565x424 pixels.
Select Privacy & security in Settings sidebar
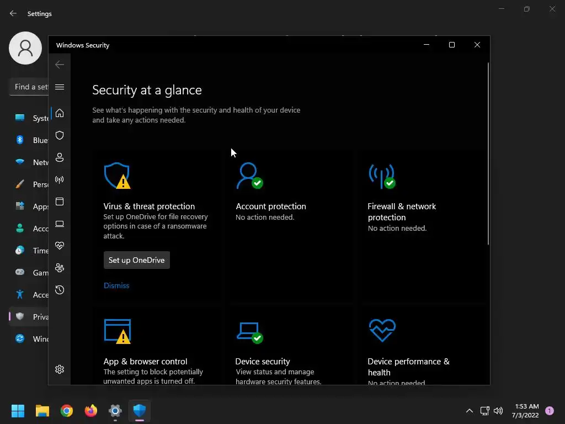click(x=29, y=316)
